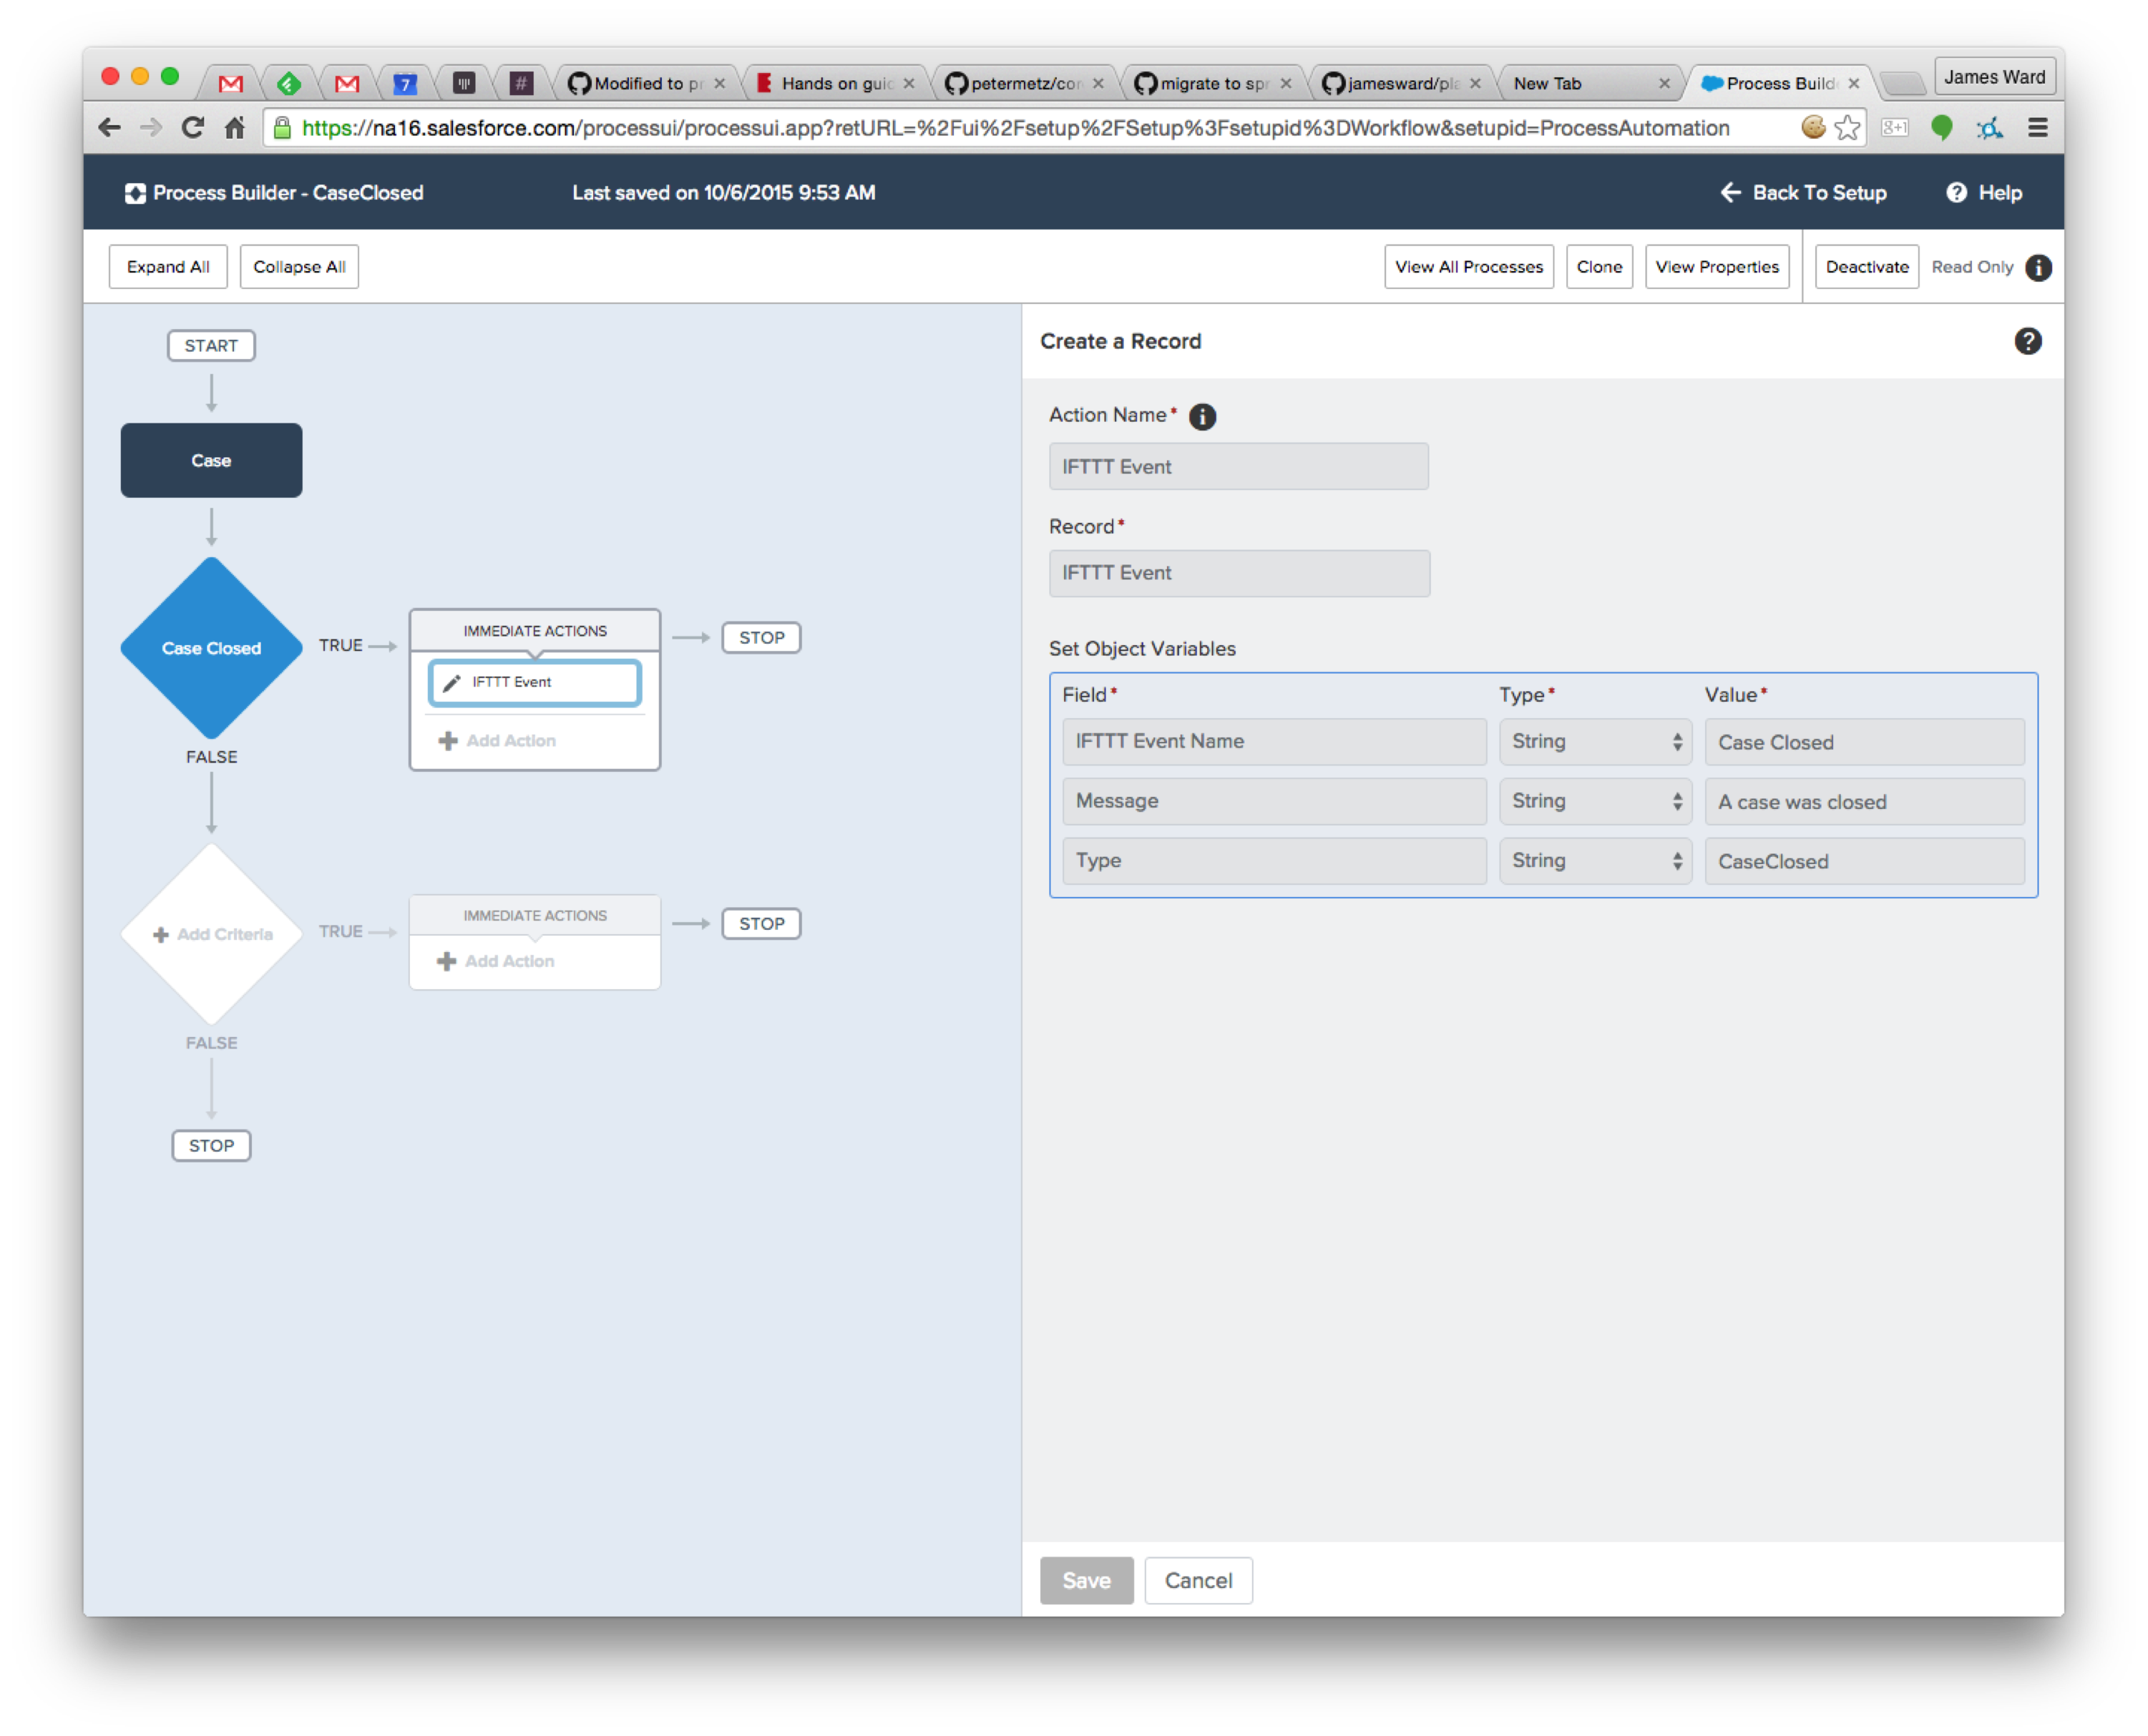
Task: Click the Create a Record help icon
Action: pos(2027,341)
